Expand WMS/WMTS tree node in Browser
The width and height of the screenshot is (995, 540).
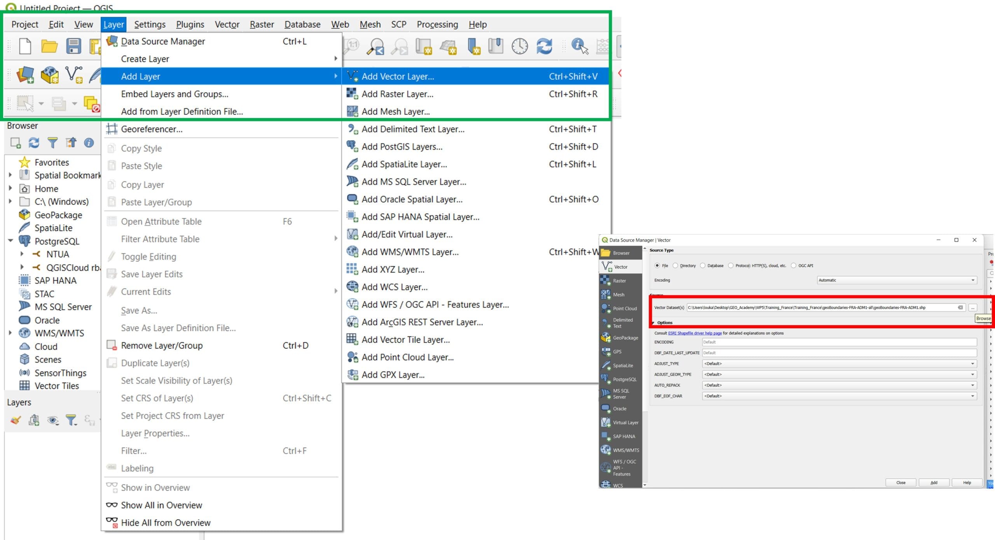click(x=10, y=333)
